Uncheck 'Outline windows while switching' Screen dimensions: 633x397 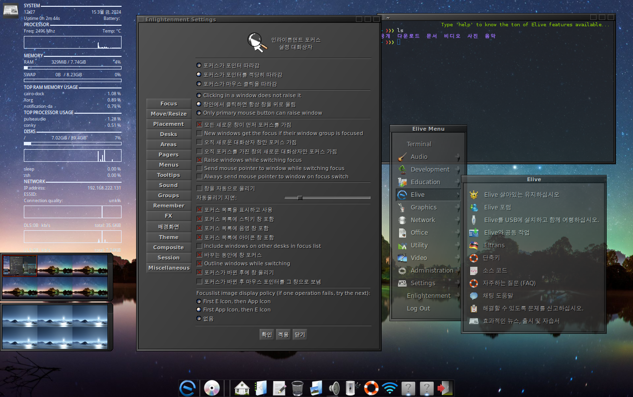(x=199, y=263)
